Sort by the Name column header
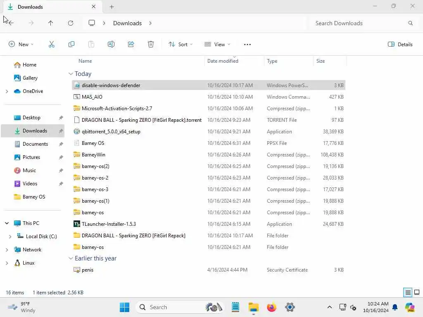The width and height of the screenshot is (423, 317). click(85, 61)
